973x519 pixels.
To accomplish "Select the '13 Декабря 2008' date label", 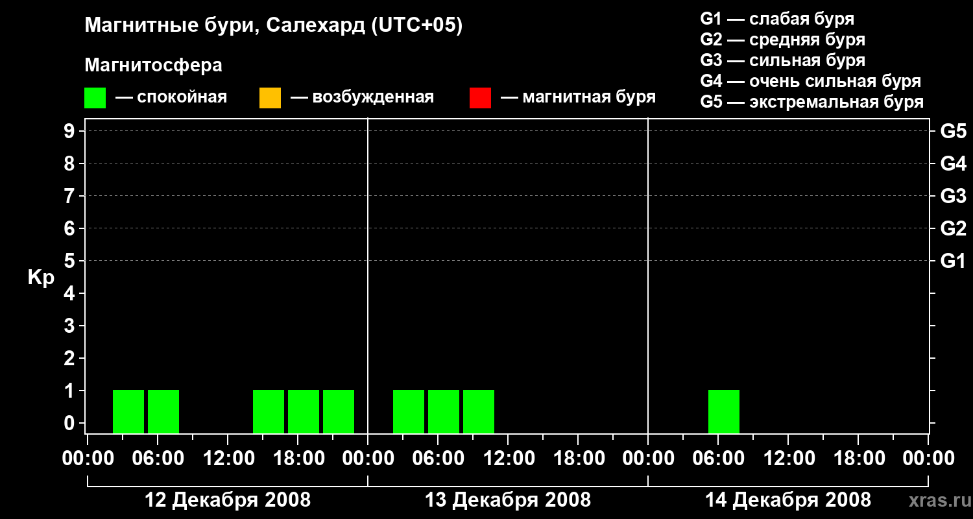I will (508, 500).
